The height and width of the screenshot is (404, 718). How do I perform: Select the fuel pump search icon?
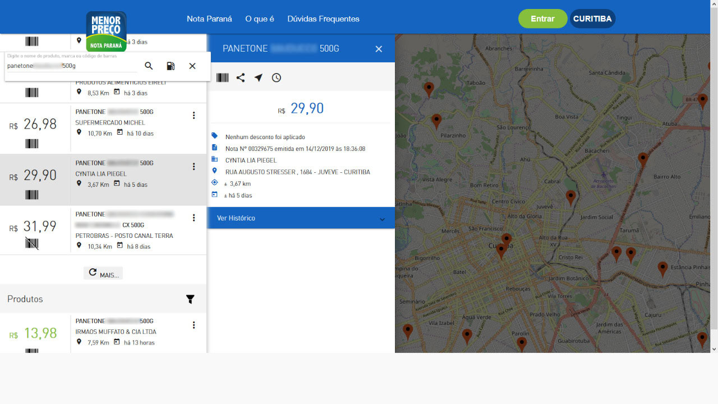pos(171,66)
